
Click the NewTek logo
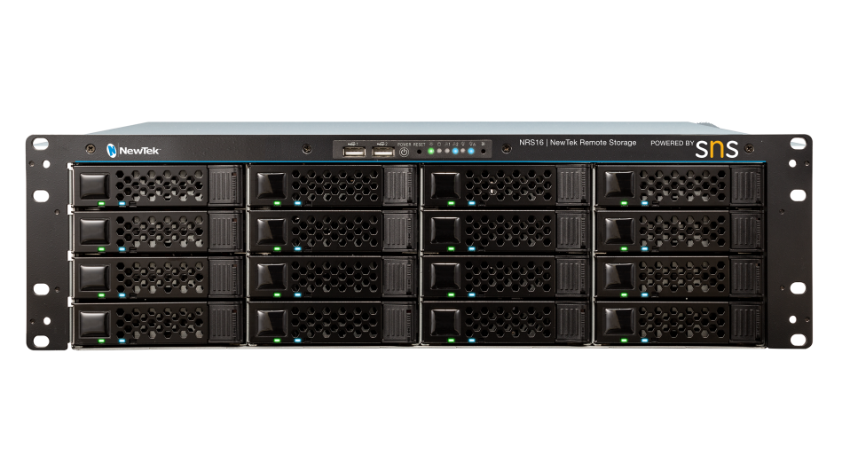click(133, 150)
